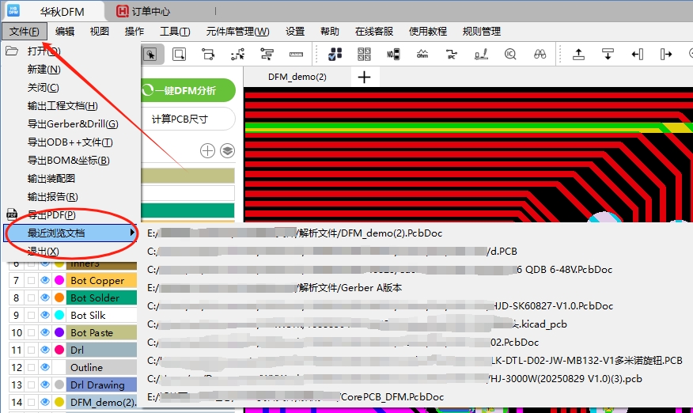The width and height of the screenshot is (693, 413).
Task: Click the left-arrow move icon
Action: (637, 55)
